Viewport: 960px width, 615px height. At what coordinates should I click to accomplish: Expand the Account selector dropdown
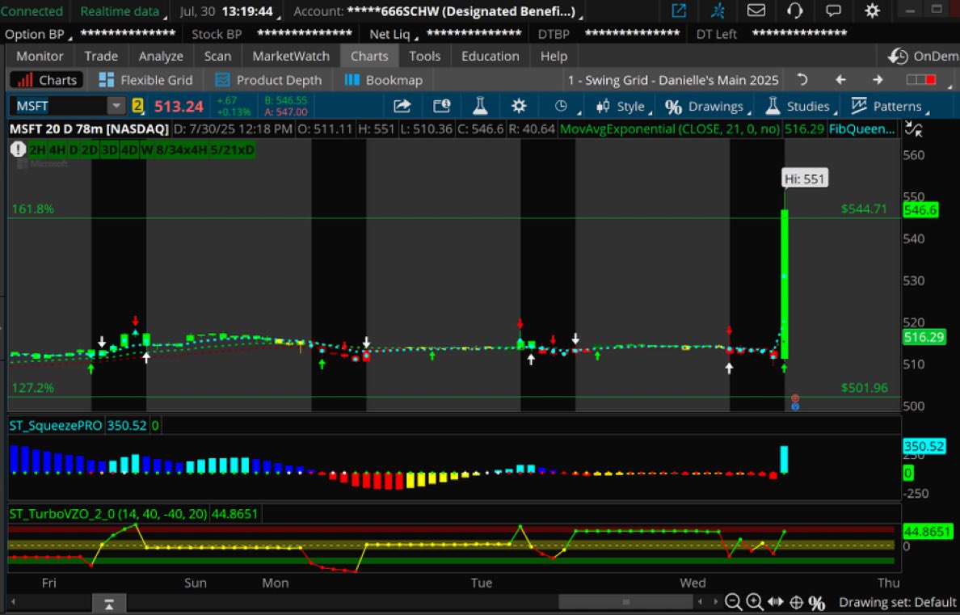coord(438,11)
